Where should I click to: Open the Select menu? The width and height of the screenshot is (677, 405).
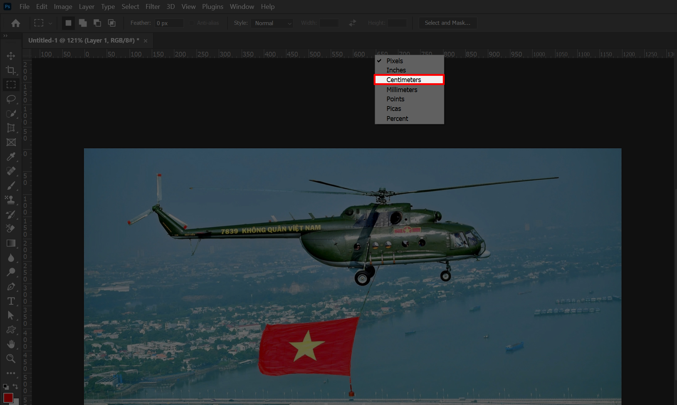[130, 7]
